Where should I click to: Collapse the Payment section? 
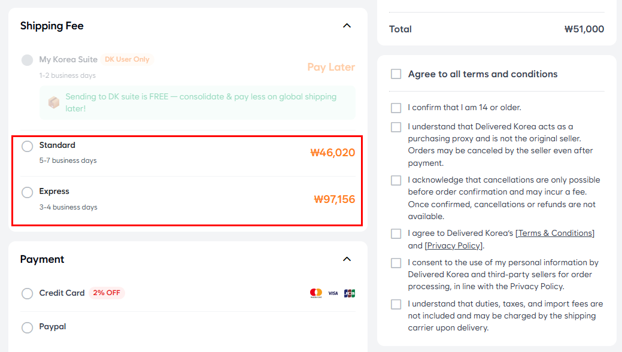click(x=347, y=259)
